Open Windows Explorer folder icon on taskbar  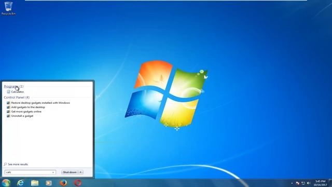(35, 183)
